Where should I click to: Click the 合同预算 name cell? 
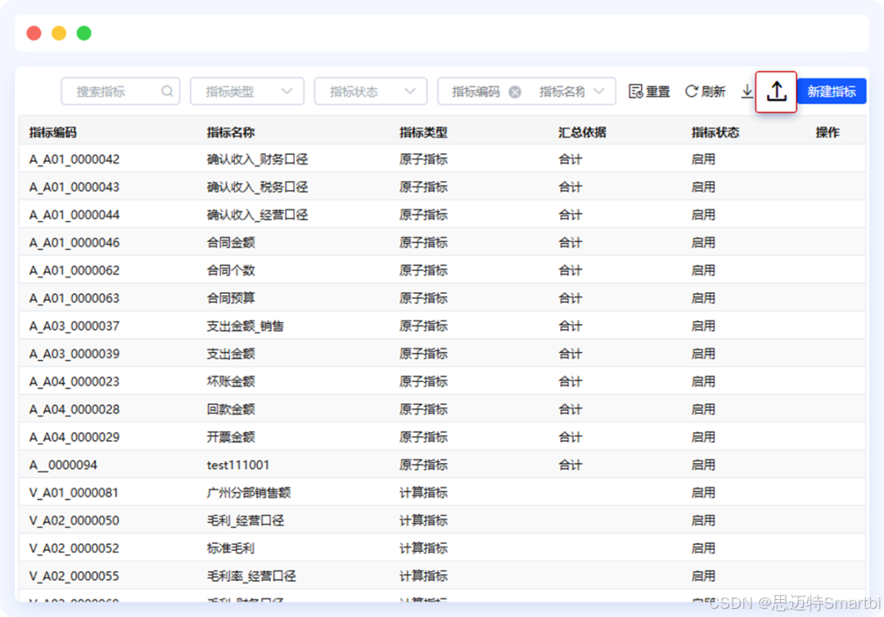(231, 298)
